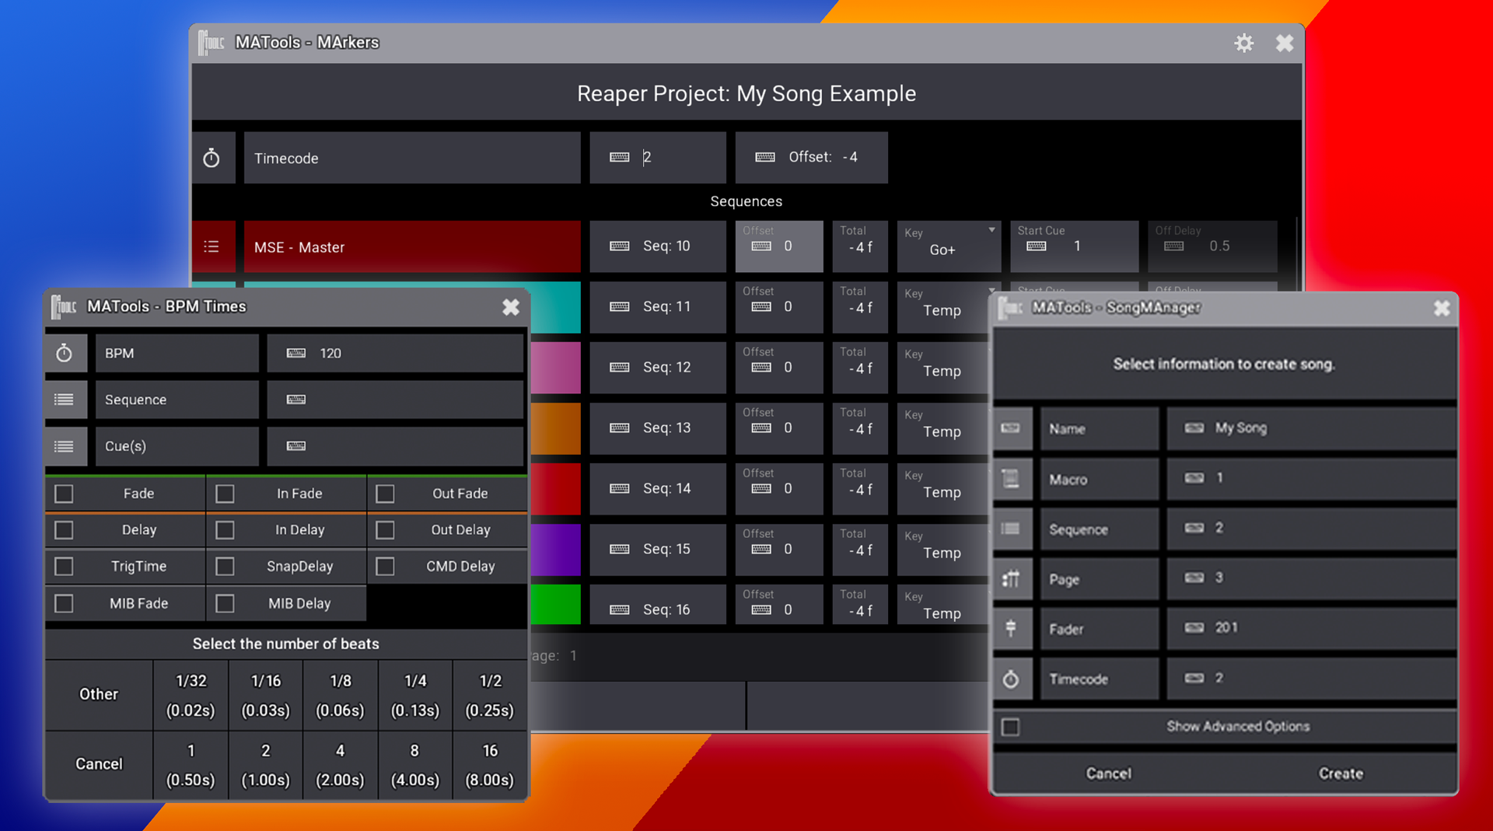The image size is (1493, 831).
Task: Click the green swatch of Seq: 16 row
Action: [555, 605]
